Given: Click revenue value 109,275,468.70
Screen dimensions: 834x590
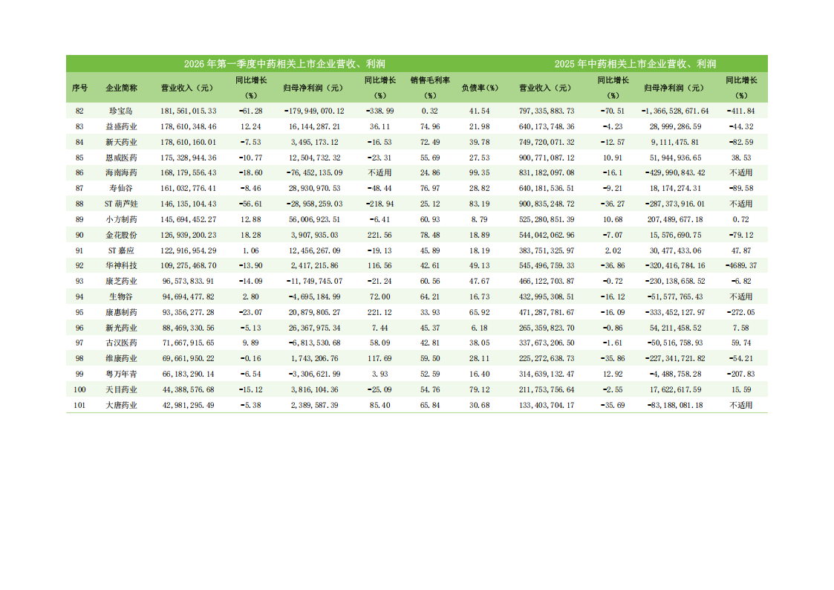Looking at the screenshot, I should coord(189,265).
